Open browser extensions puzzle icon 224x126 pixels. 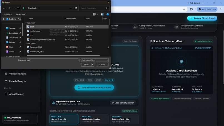tap(191, 9)
